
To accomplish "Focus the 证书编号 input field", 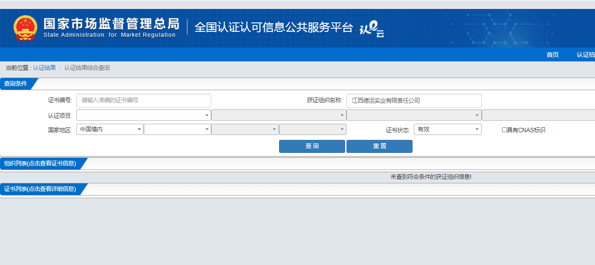I will coord(144,100).
